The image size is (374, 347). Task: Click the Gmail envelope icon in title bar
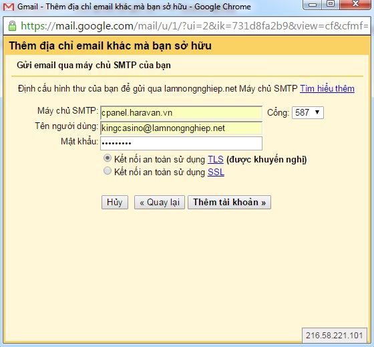pos(9,7)
